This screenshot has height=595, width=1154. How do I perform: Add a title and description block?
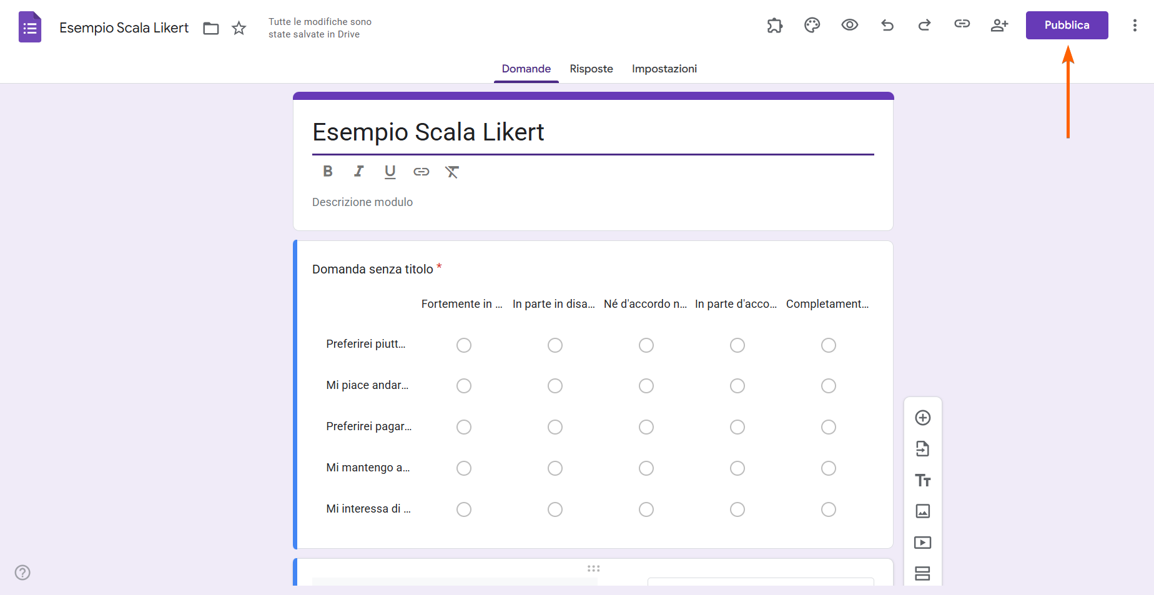[x=922, y=479]
